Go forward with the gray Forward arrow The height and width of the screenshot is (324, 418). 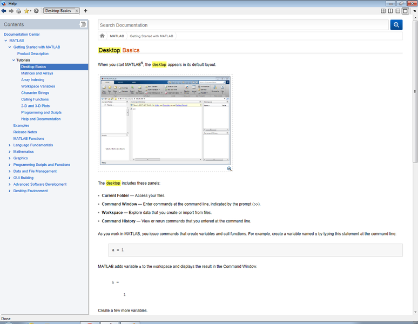pos(11,11)
